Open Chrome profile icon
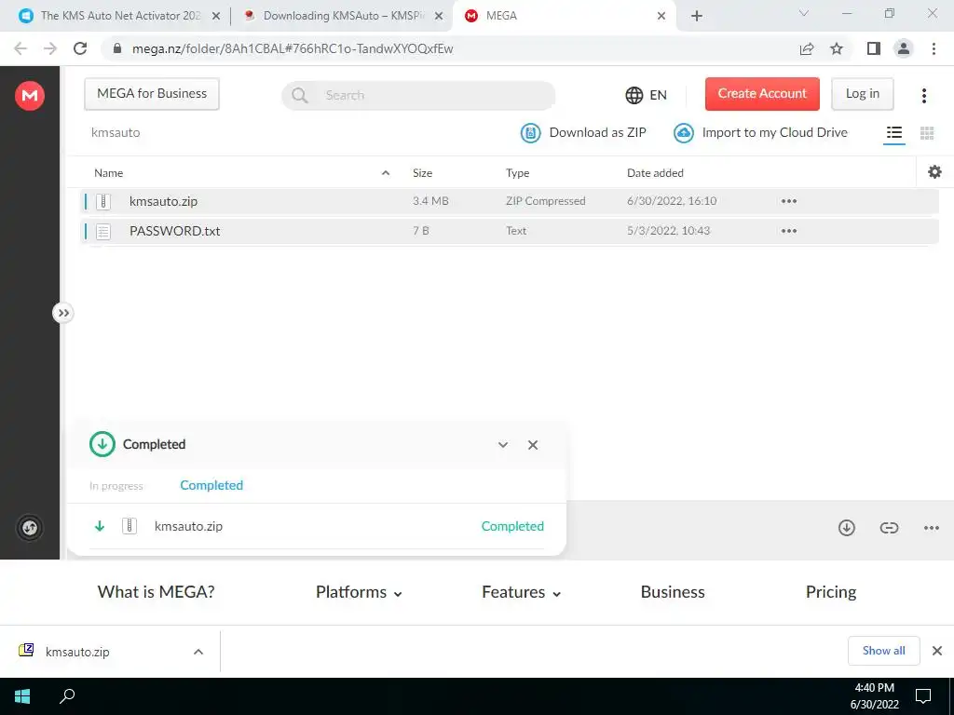Screen dimensions: 954x715 point(904,48)
